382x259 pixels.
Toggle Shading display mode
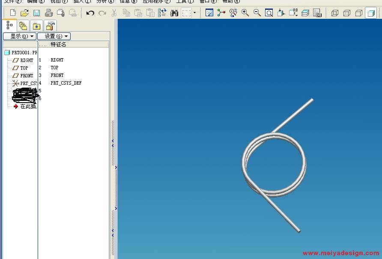tap(370, 13)
